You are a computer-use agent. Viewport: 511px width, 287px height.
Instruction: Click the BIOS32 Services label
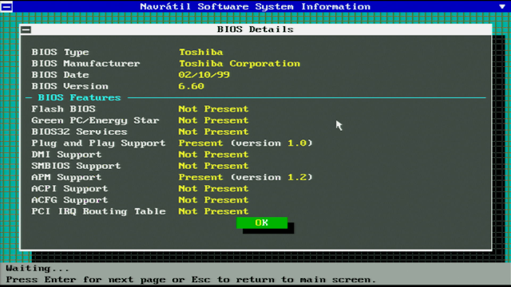coord(79,132)
